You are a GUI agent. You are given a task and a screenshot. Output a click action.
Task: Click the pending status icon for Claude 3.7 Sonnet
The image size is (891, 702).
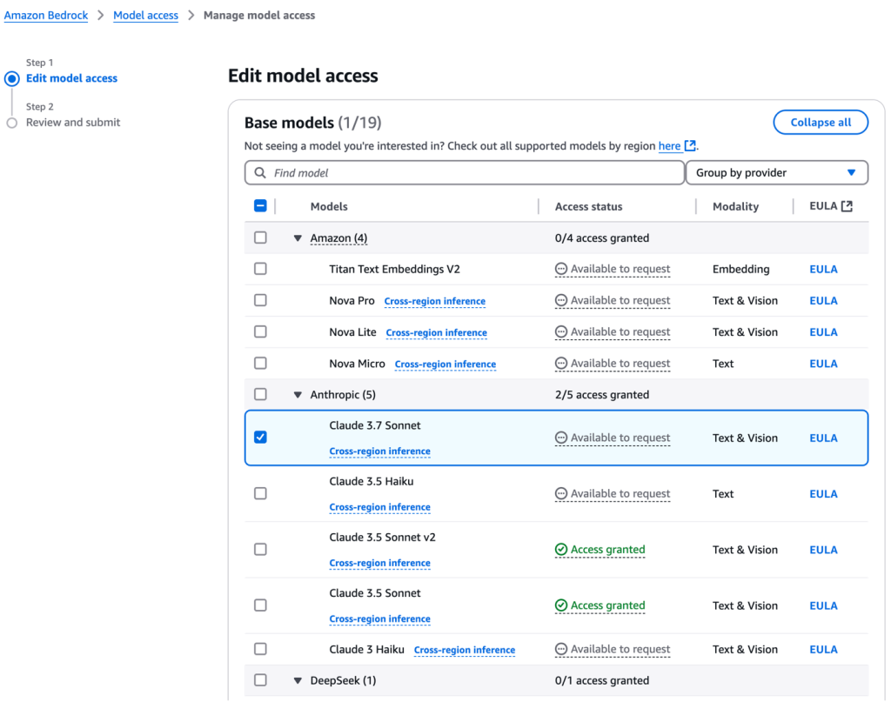(x=561, y=438)
